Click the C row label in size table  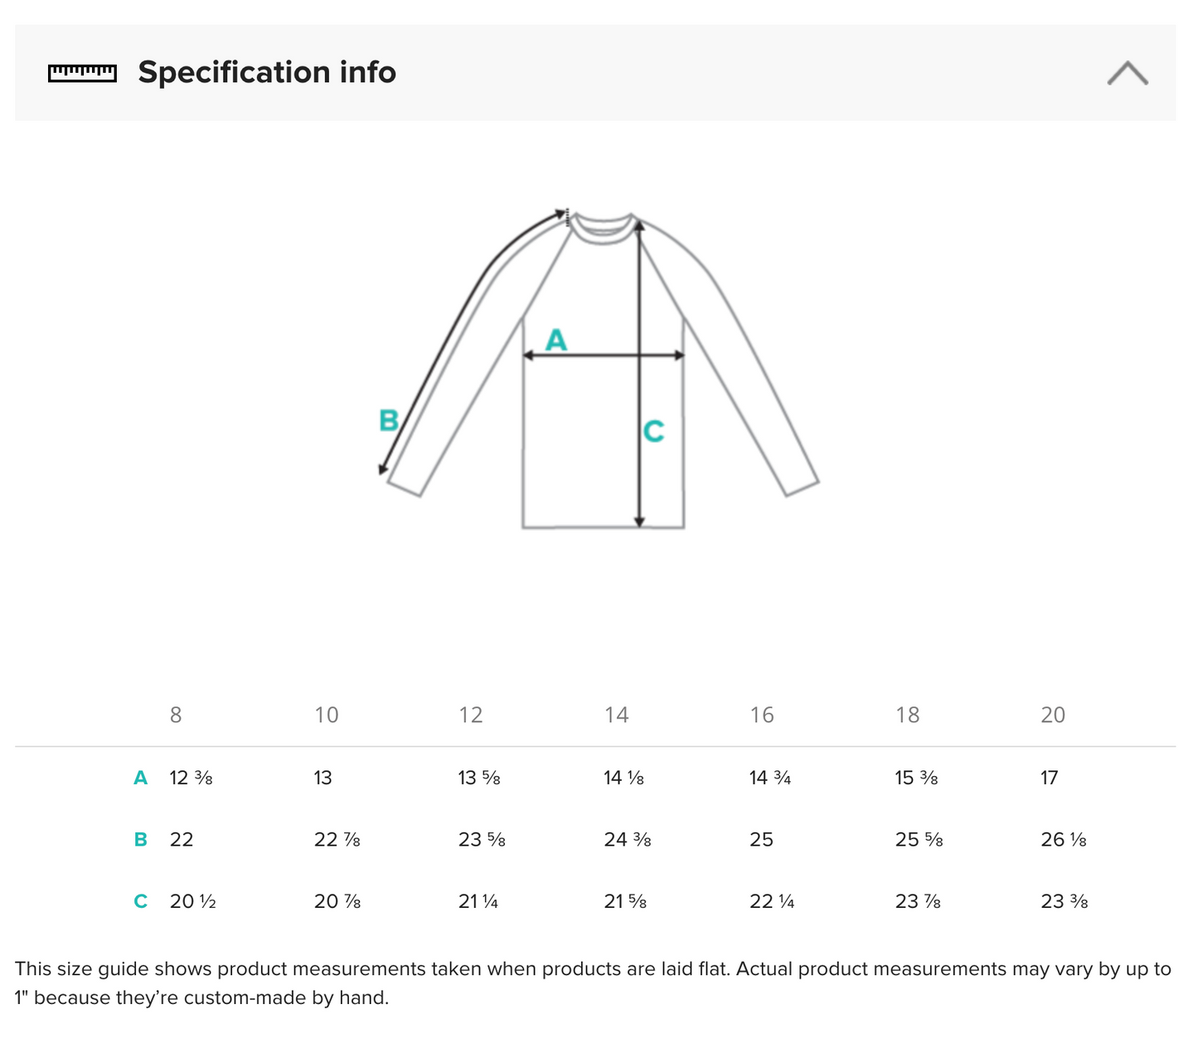point(141,901)
